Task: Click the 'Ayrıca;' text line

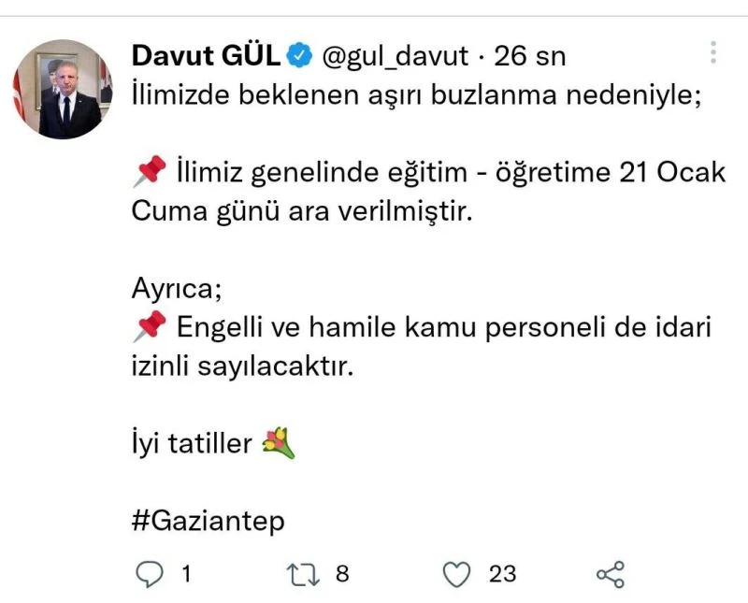Action: click(x=177, y=289)
